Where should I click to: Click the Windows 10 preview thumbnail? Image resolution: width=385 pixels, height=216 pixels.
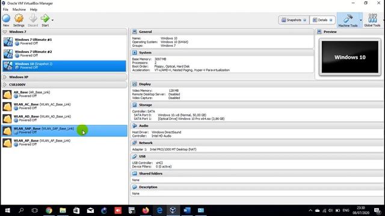coord(350,57)
